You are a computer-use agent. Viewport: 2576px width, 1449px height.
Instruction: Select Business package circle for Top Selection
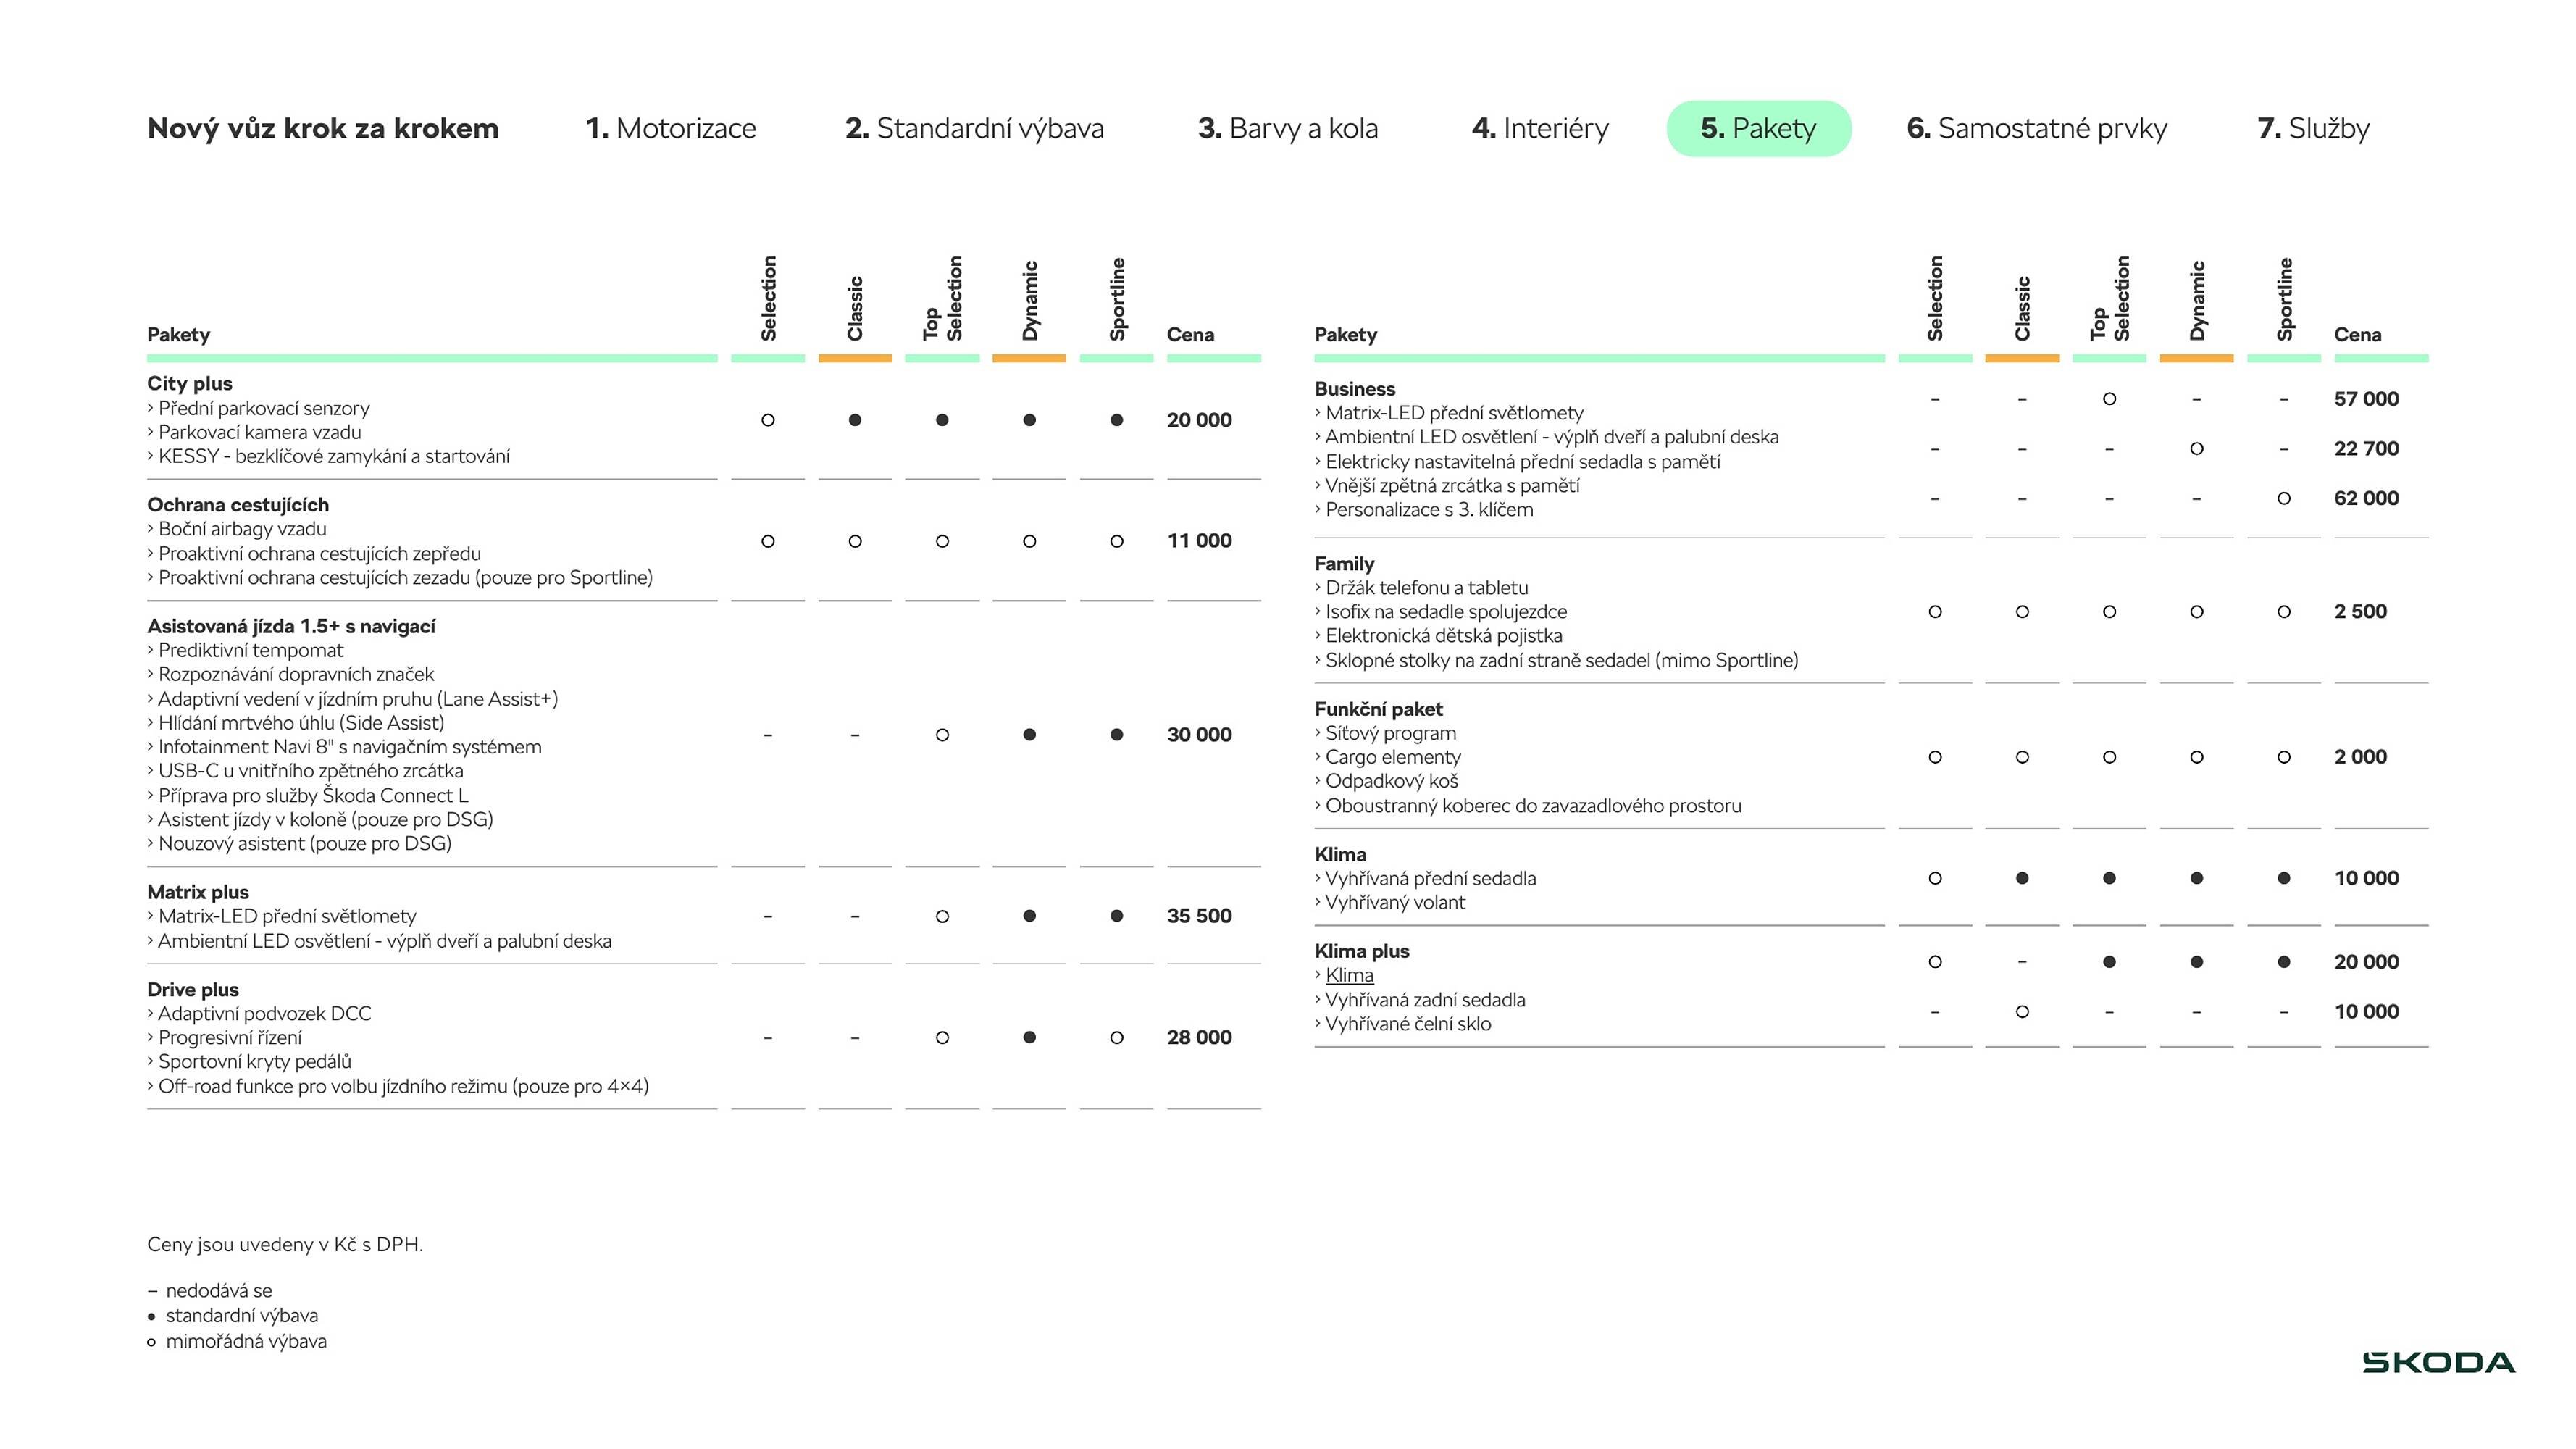[x=2109, y=399]
